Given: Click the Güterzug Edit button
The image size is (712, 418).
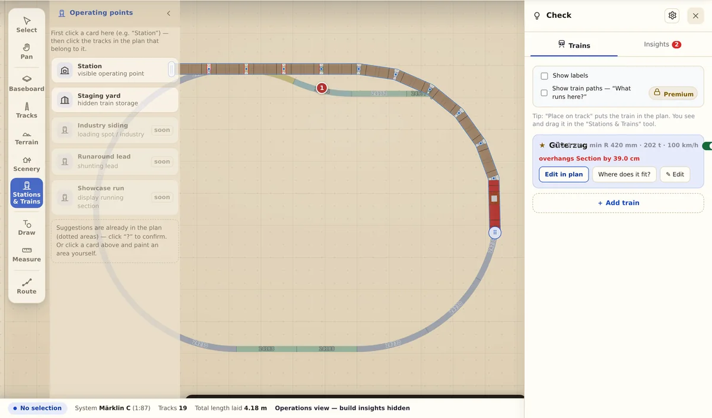Looking at the screenshot, I should point(675,174).
